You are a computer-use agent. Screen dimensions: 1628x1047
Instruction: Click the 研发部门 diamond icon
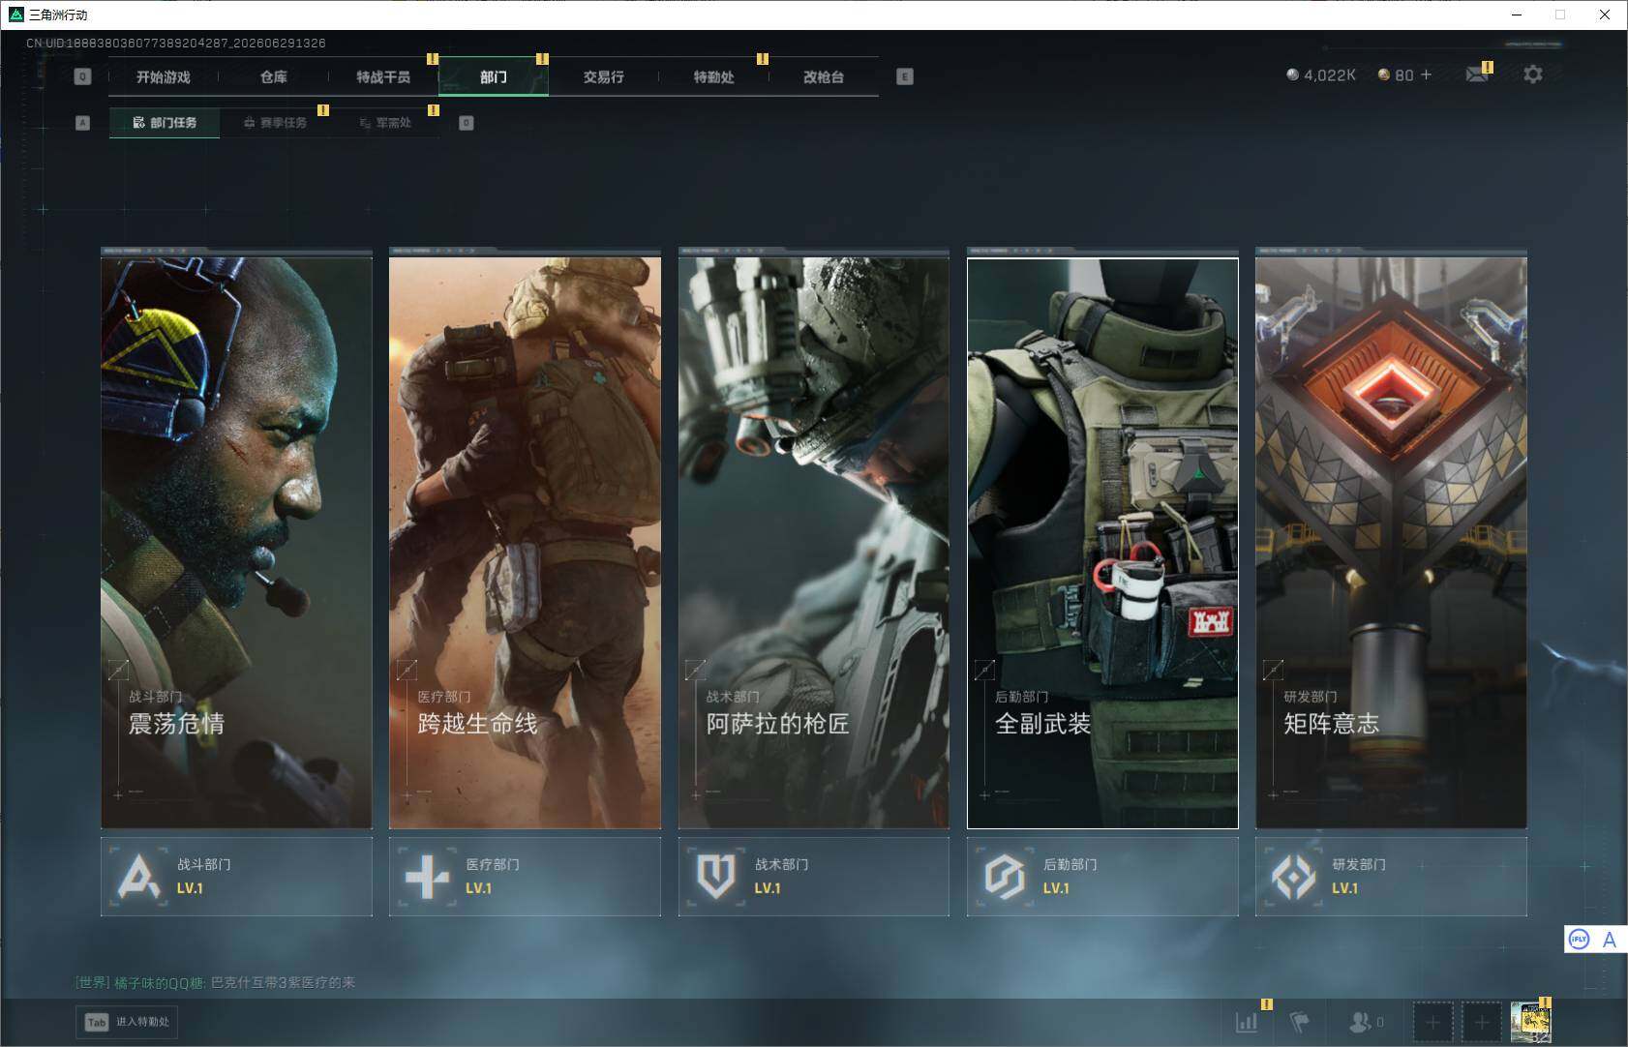[x=1293, y=877]
